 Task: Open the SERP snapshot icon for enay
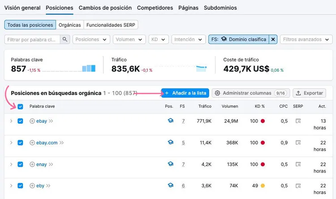click(298, 164)
